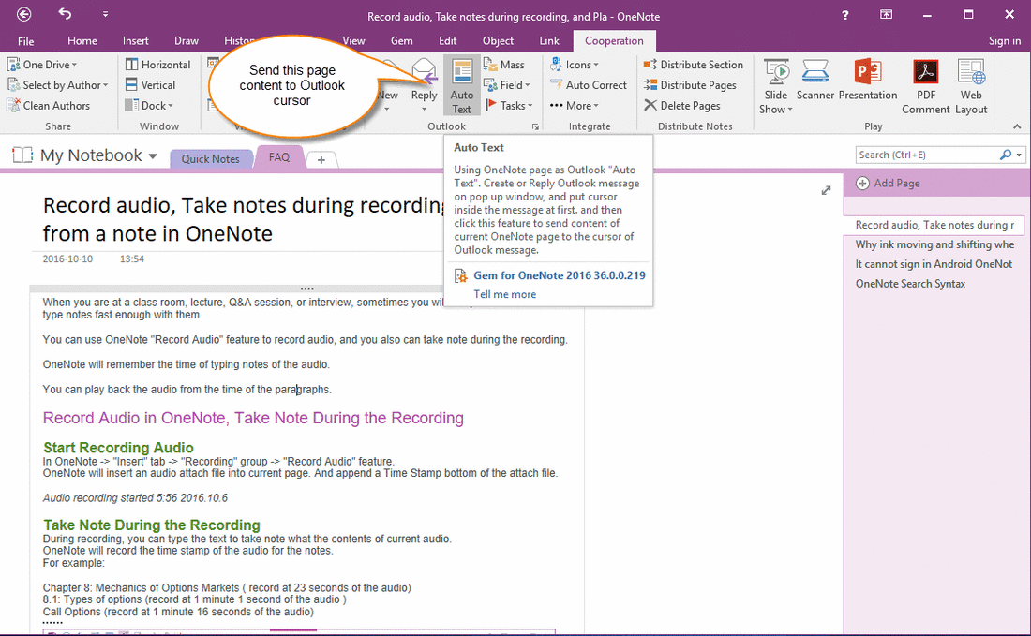The image size is (1031, 636).
Task: Select the Cooperation tab
Action: (x=614, y=40)
